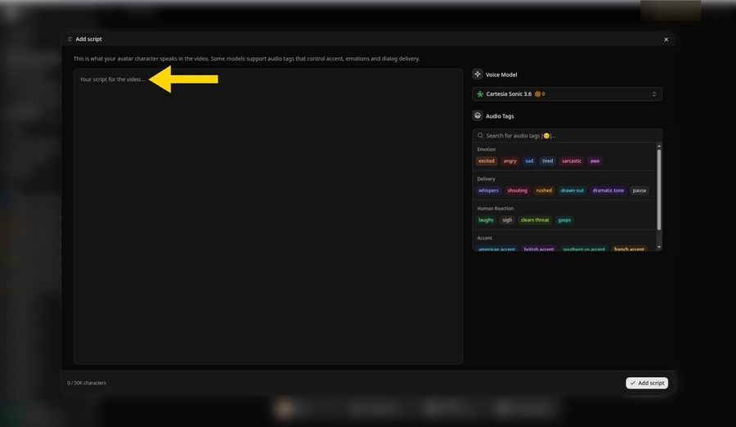The image size is (736, 427).
Task: Click the Voice Model sparkle icon
Action: pos(478,74)
